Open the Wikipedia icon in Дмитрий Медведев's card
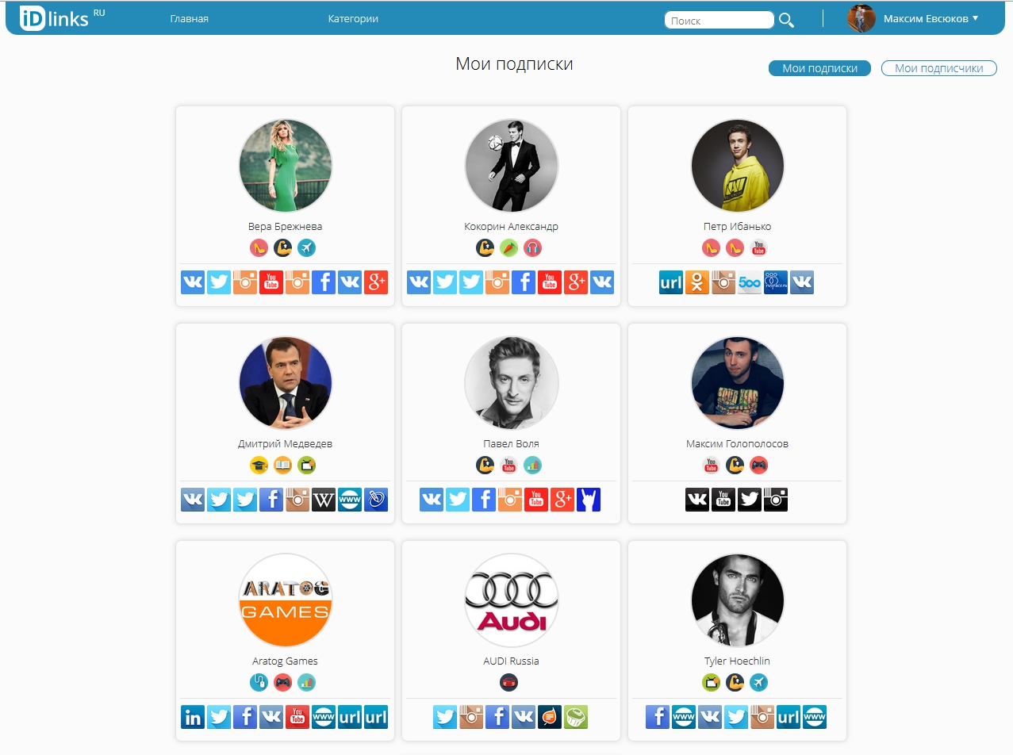 pyautogui.click(x=324, y=499)
